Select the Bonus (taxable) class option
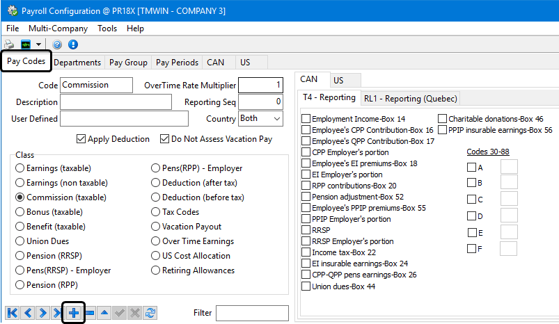The image size is (559, 324). coord(20,212)
